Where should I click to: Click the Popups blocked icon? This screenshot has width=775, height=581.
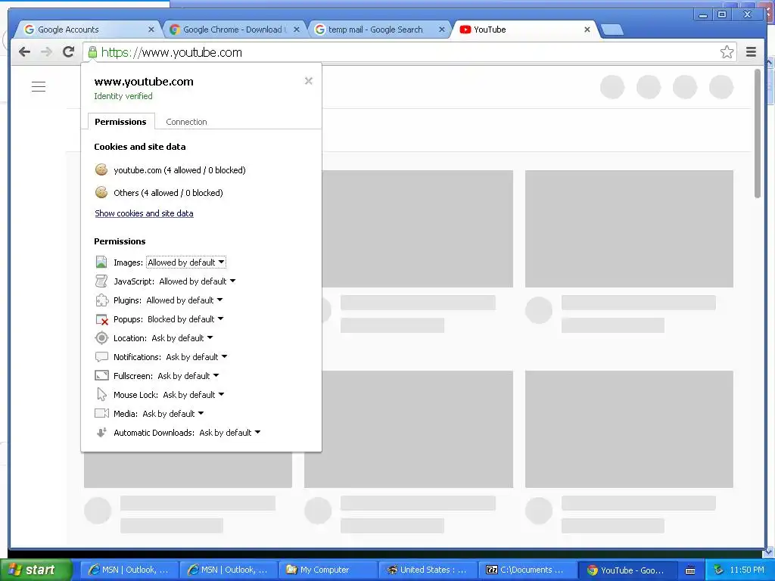[x=102, y=320]
